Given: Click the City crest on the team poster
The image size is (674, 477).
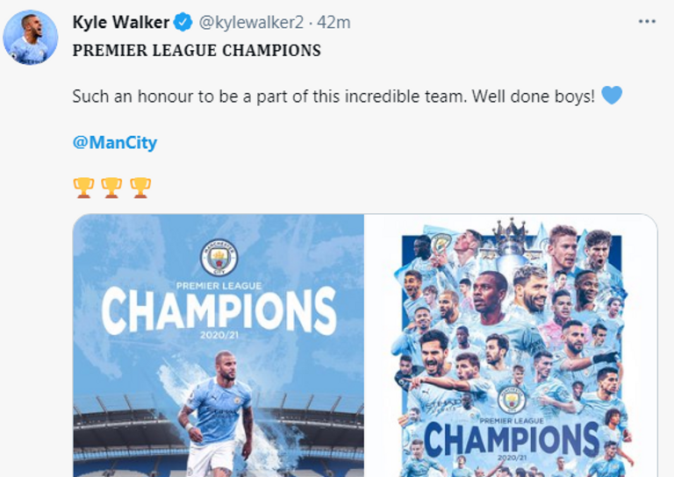Looking at the screenshot, I should (511, 399).
